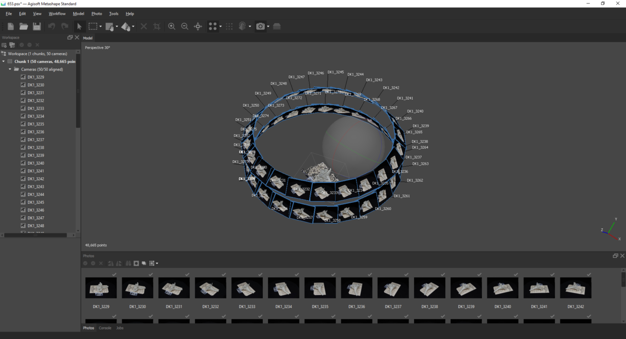Click the Add Photos icon in Workspace panel

coord(11,45)
